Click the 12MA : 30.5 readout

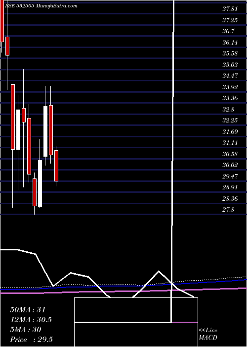[x=32, y=320]
